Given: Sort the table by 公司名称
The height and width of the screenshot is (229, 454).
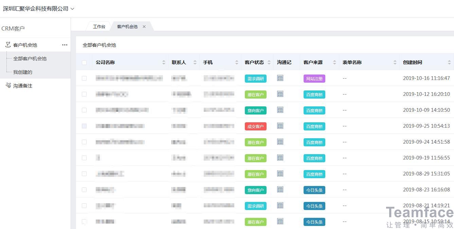Looking at the screenshot, I should [x=164, y=62].
